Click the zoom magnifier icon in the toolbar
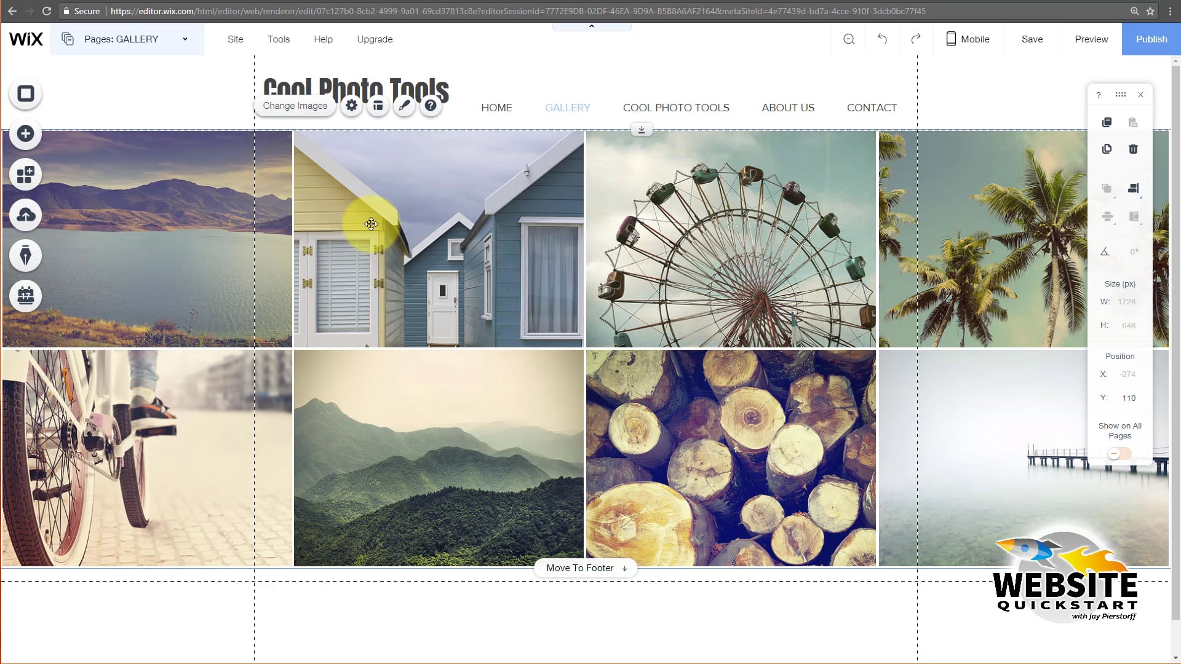Image resolution: width=1181 pixels, height=664 pixels. click(x=849, y=39)
